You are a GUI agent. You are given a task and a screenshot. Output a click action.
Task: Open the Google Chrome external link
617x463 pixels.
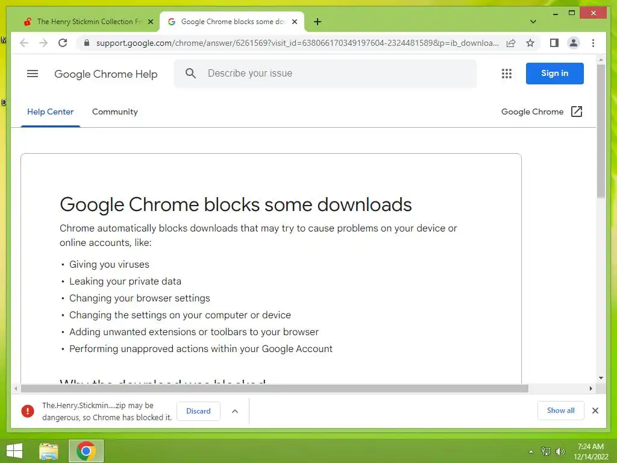pos(542,112)
